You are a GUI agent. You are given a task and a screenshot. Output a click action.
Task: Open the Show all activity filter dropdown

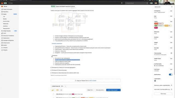(100, 90)
